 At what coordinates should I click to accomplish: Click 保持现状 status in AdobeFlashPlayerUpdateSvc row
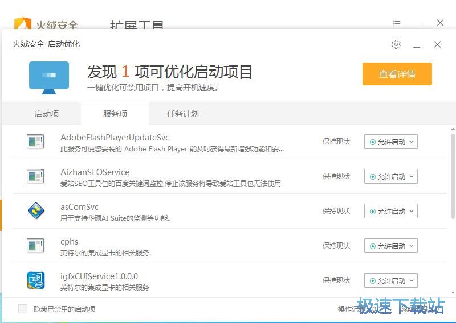click(336, 142)
